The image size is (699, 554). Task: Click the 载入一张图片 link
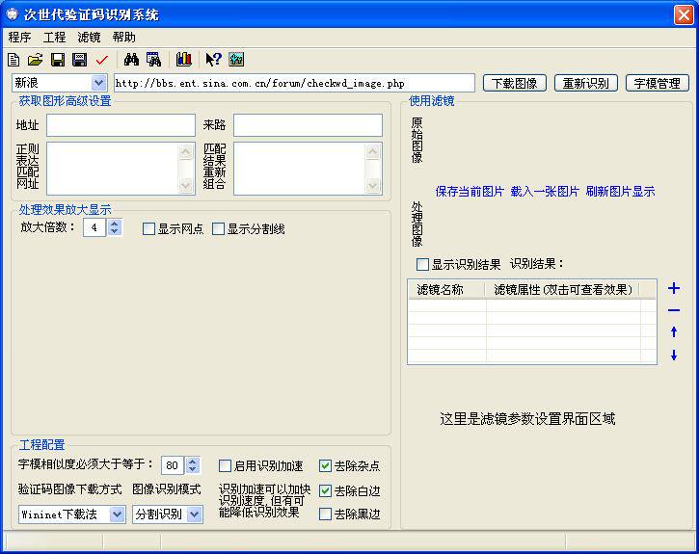click(x=545, y=192)
